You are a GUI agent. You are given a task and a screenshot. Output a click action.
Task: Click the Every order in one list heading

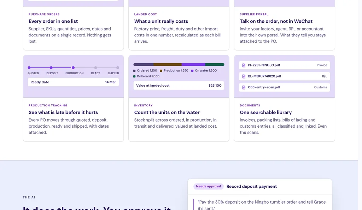(x=53, y=21)
